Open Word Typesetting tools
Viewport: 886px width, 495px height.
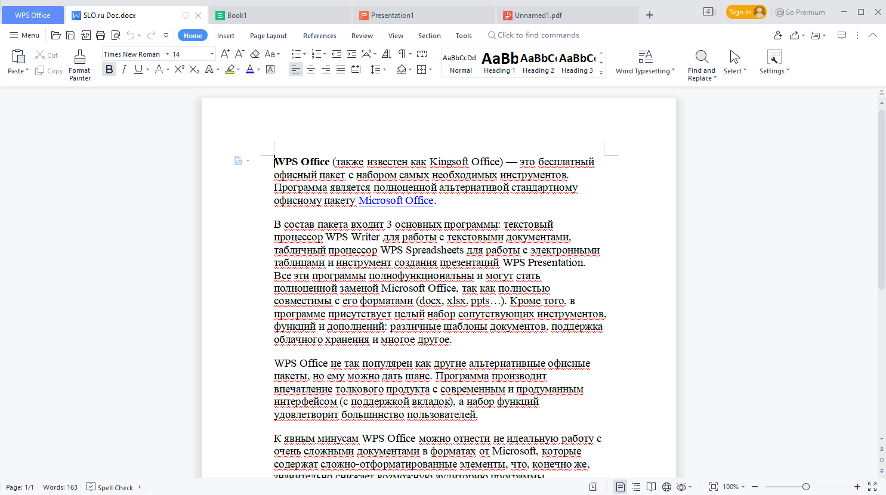click(645, 62)
